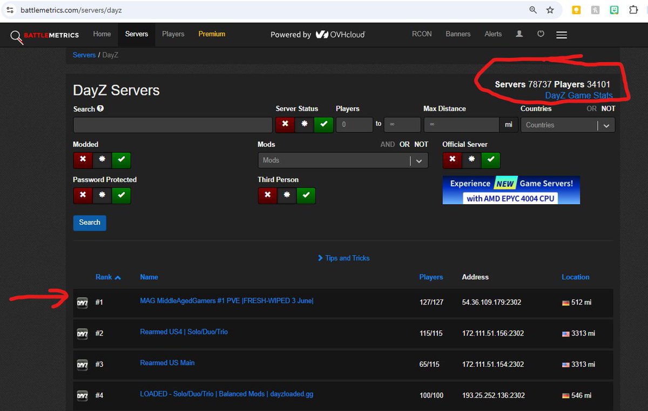Click Servers breadcrumb link
Screen dimensions: 648x411
click(x=84, y=55)
